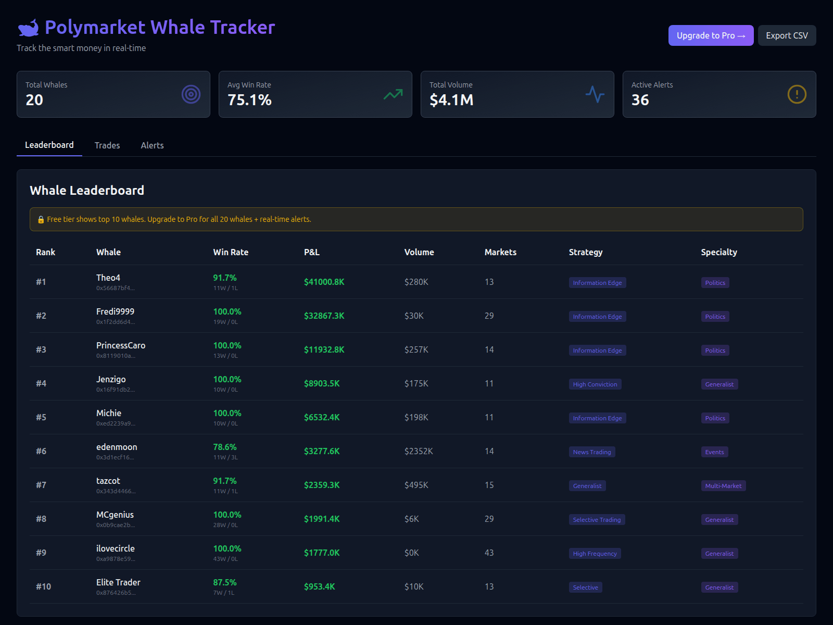This screenshot has height=625, width=833.
Task: Click the Avg Win Rate trending icon
Action: click(393, 94)
